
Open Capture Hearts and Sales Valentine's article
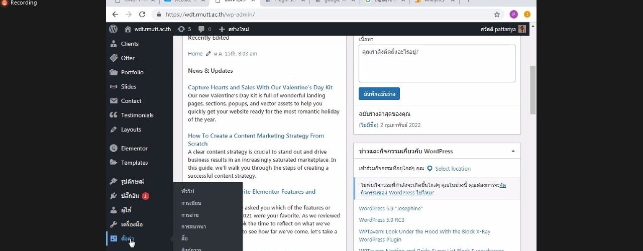click(x=260, y=87)
